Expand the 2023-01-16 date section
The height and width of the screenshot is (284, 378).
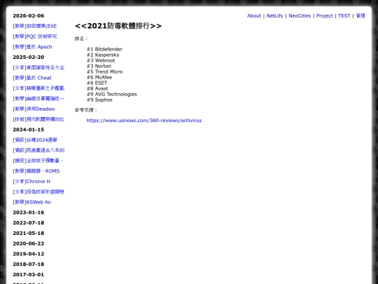click(x=29, y=212)
